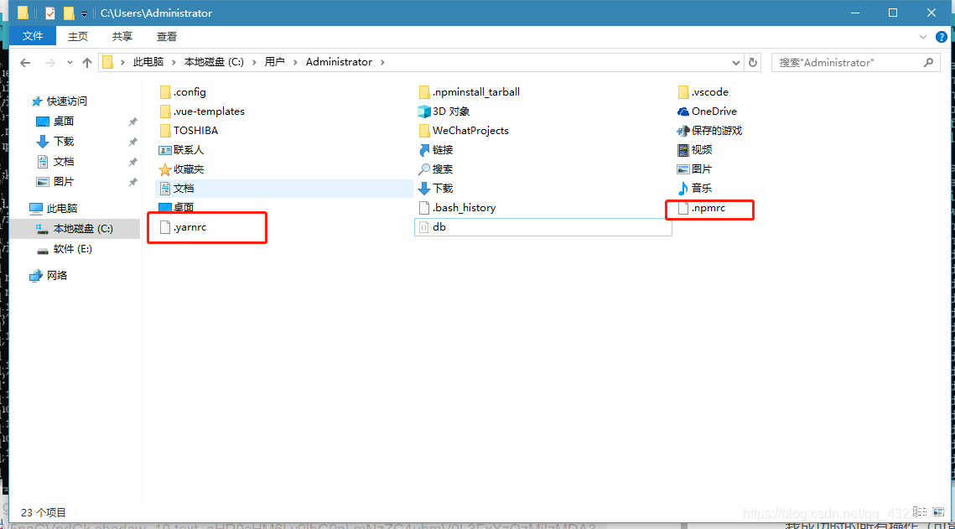
Task: Click 用户 in address breadcrumb
Action: (275, 62)
